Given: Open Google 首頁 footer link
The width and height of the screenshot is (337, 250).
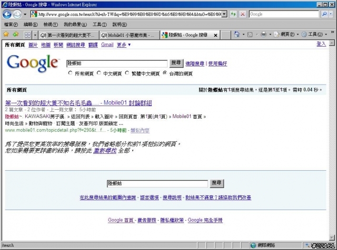Looking at the screenshot, I should [121, 220].
